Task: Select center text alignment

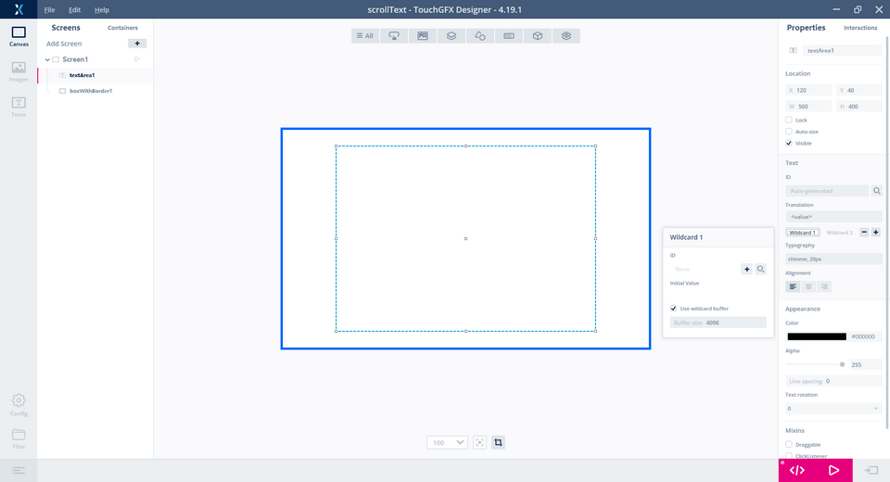Action: pyautogui.click(x=808, y=286)
